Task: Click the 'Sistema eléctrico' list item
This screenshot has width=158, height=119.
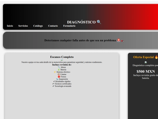Action: click(63, 72)
